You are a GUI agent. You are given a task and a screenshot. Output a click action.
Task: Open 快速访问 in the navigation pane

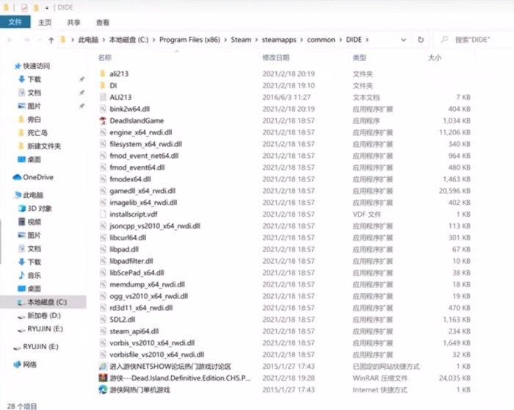point(36,66)
